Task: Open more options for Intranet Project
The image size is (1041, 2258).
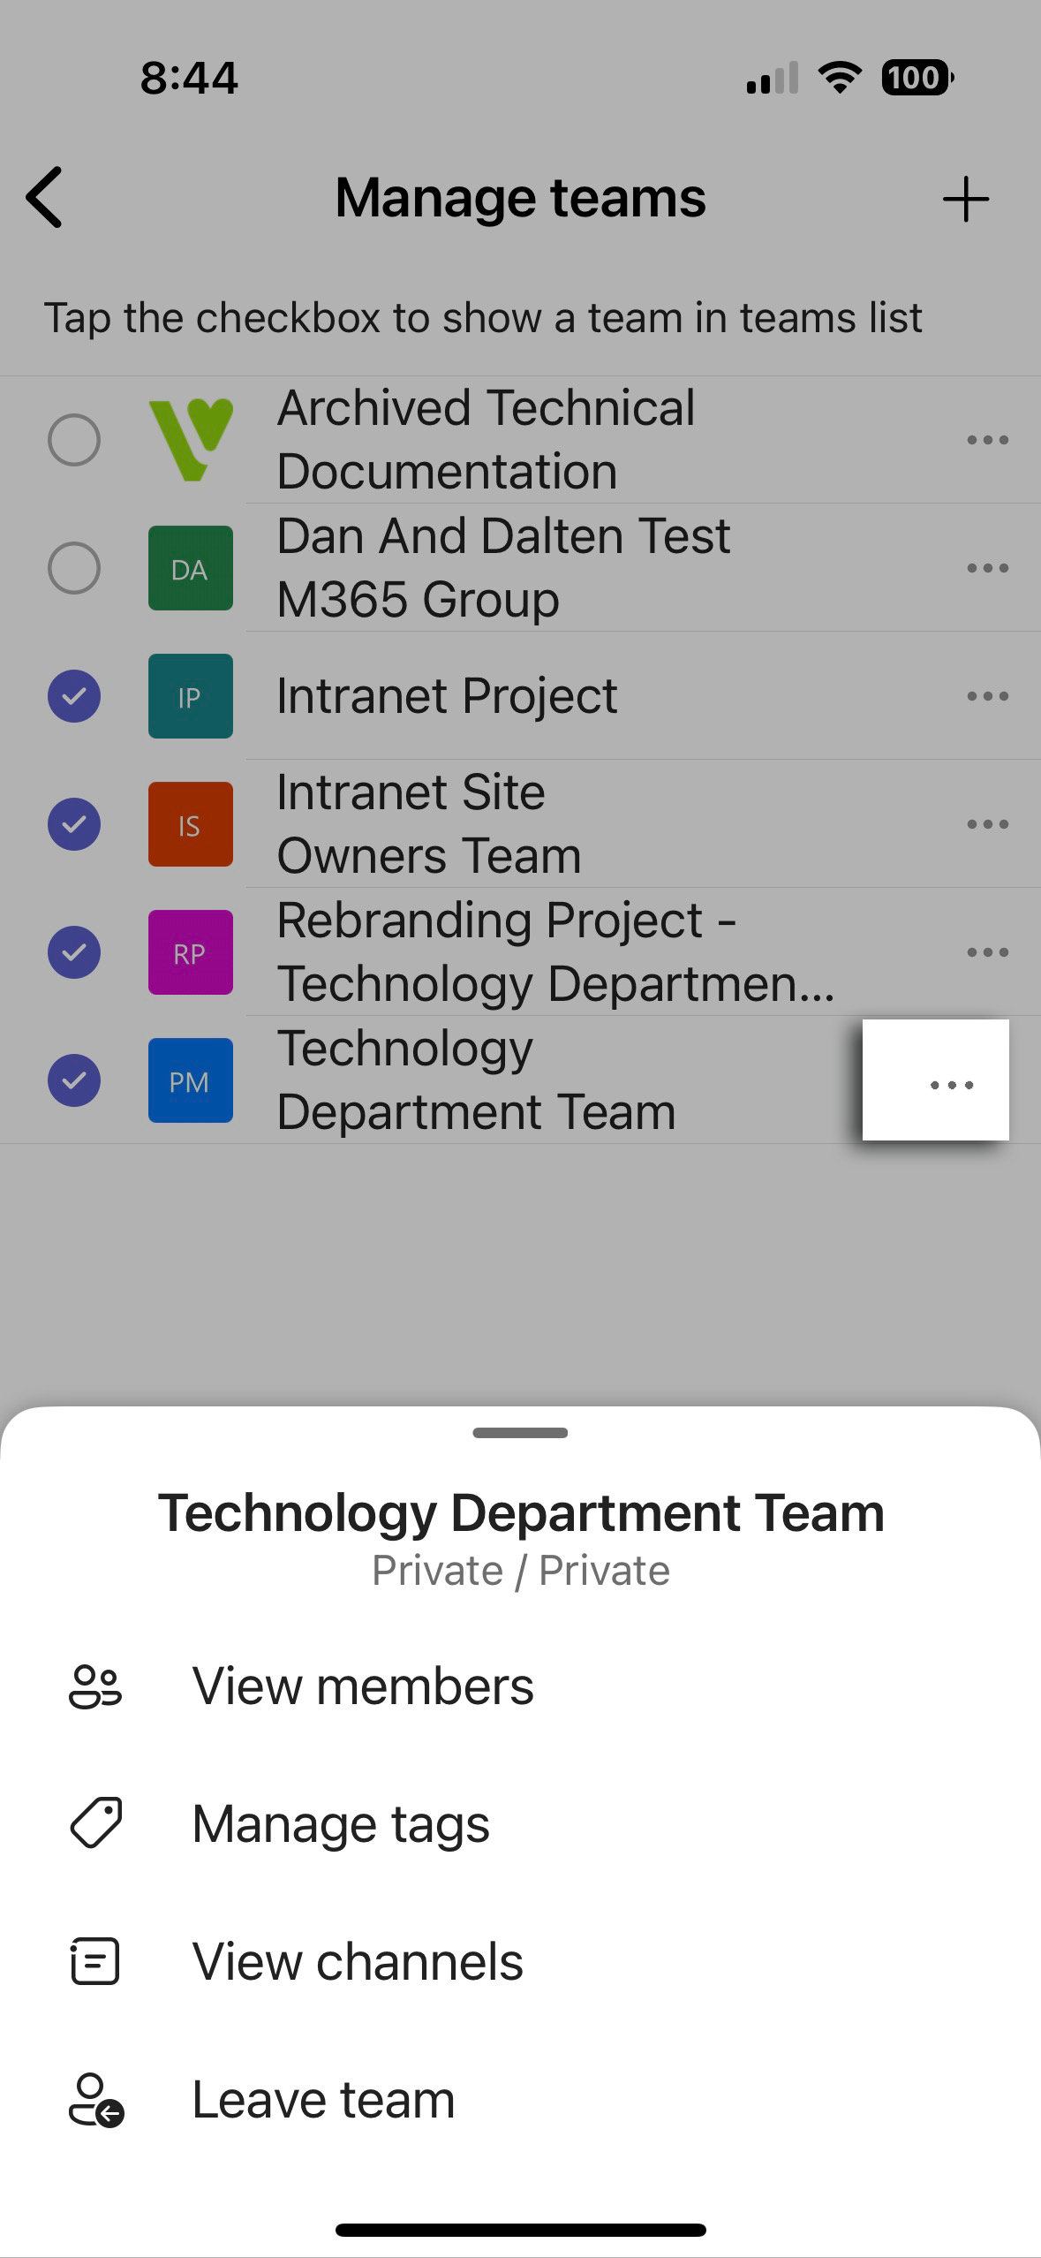Action: [x=987, y=696]
